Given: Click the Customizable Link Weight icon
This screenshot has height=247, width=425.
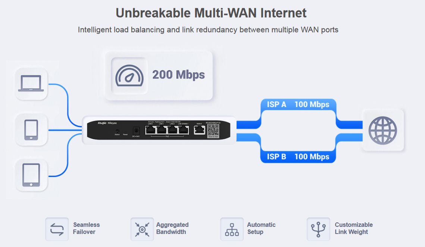Looking at the screenshot, I should point(318,229).
